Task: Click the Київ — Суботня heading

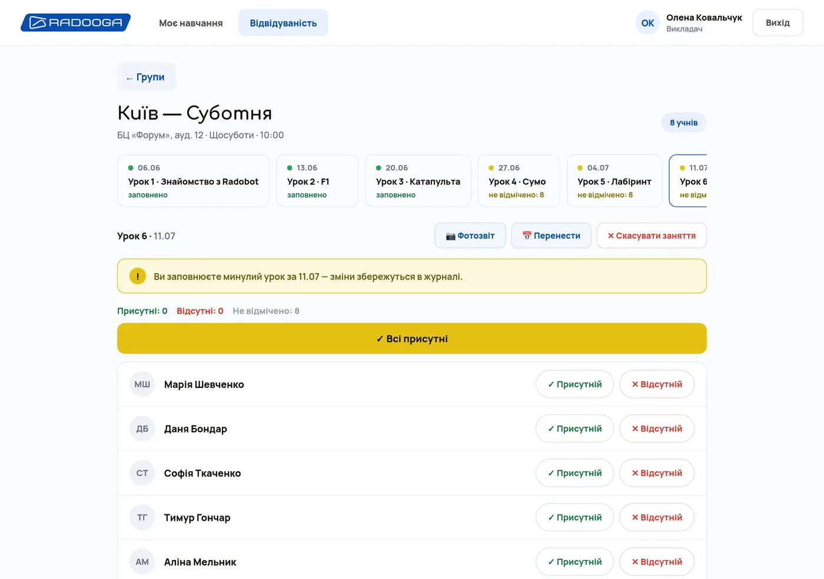Action: coord(195,112)
